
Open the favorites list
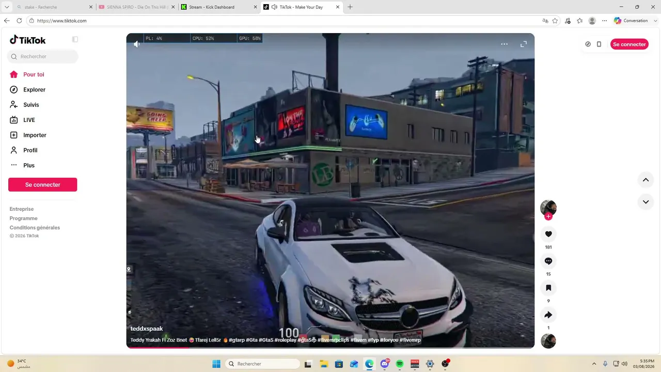coord(579,21)
